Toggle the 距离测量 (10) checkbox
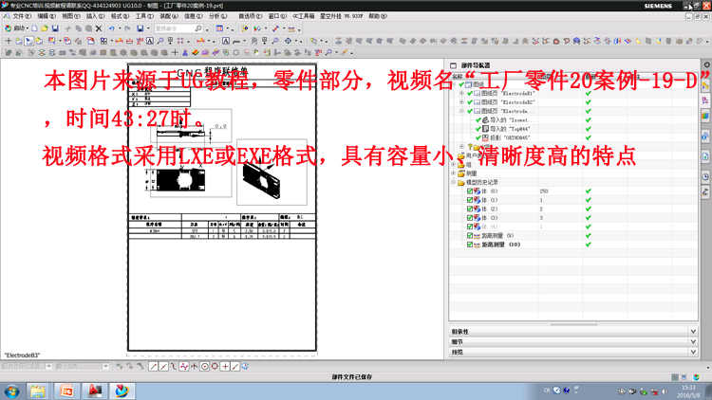Viewport: 712px width, 400px height. (470, 245)
